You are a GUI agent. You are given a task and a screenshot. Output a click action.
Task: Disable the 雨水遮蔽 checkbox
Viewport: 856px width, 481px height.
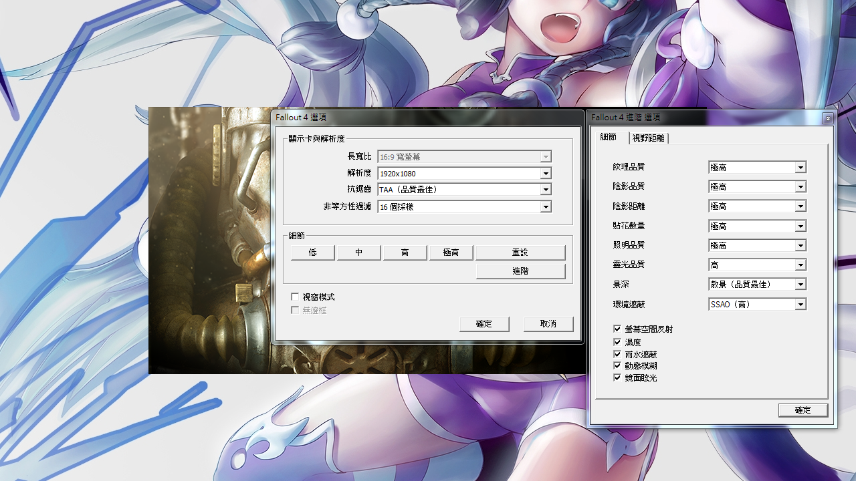tap(617, 354)
